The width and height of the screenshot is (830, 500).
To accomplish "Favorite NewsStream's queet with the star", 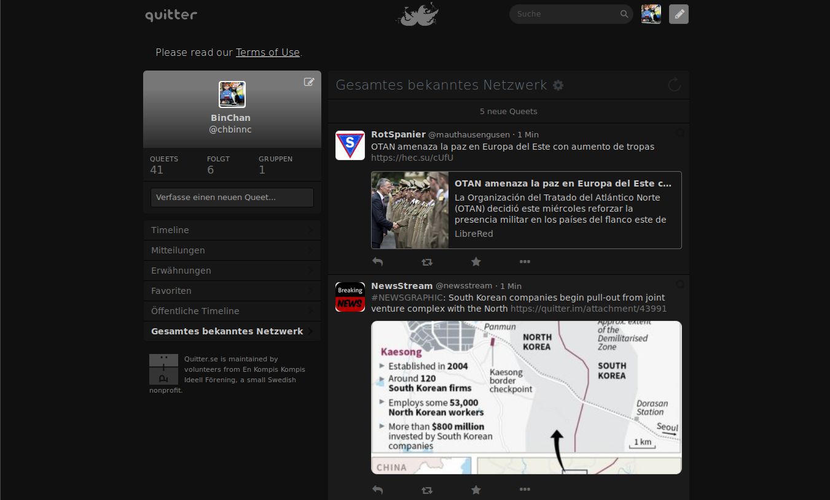I will 476,490.
